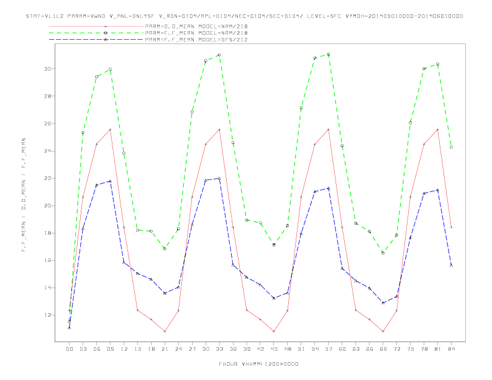This screenshot has height=380, width=492.
Task: Click x-axis forecast hour label 60
Action: click(x=342, y=349)
